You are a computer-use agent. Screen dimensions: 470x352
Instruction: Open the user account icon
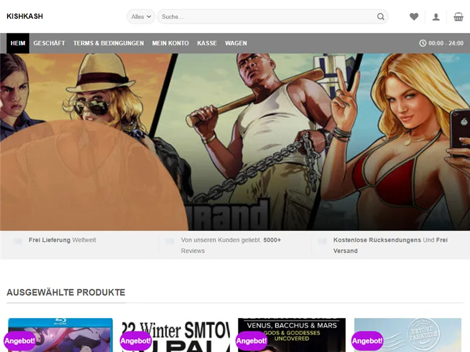point(436,17)
